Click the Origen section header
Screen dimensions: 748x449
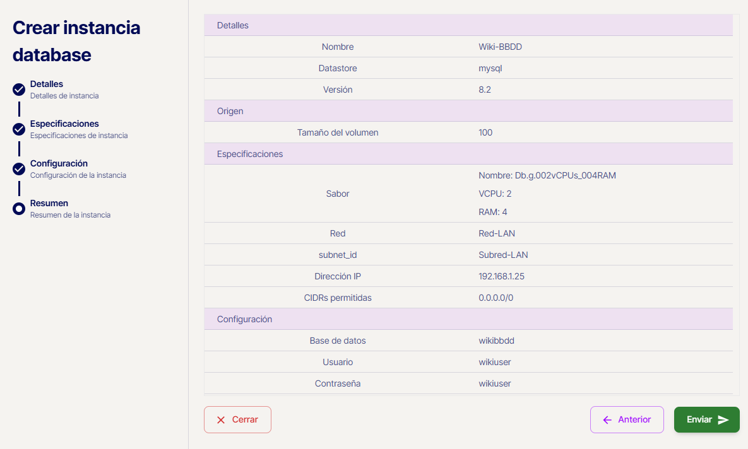230,111
